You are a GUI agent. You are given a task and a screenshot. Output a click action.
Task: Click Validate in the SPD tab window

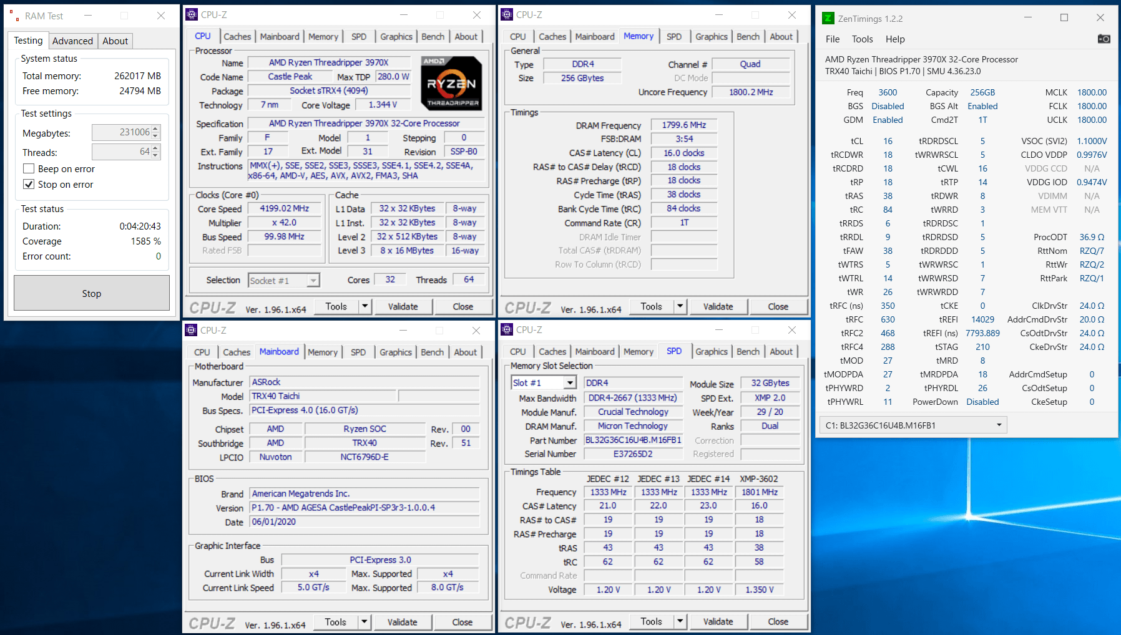coord(718,621)
